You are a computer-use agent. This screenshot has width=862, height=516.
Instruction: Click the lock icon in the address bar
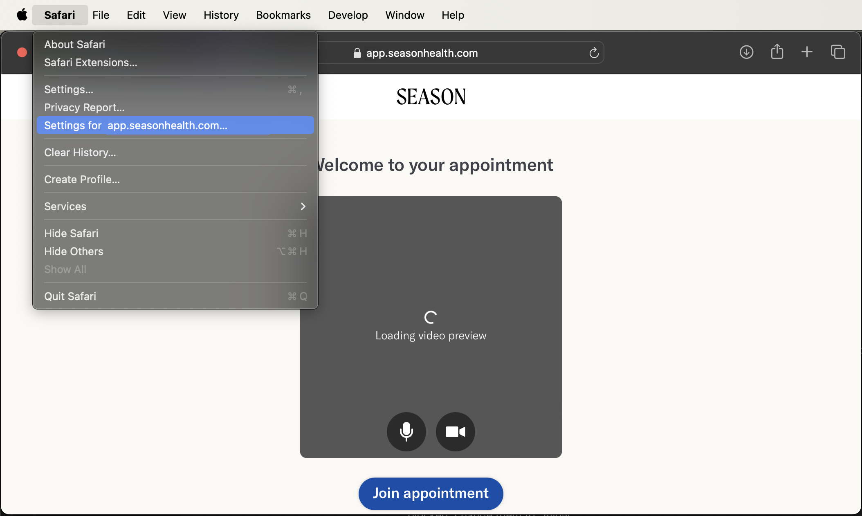[x=357, y=53]
